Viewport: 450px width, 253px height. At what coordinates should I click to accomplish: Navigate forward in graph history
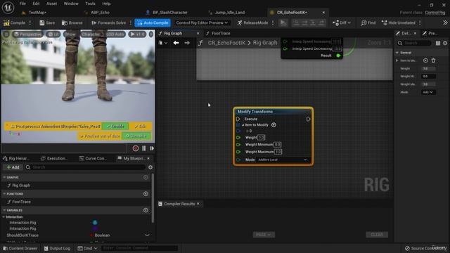pyautogui.click(x=187, y=43)
